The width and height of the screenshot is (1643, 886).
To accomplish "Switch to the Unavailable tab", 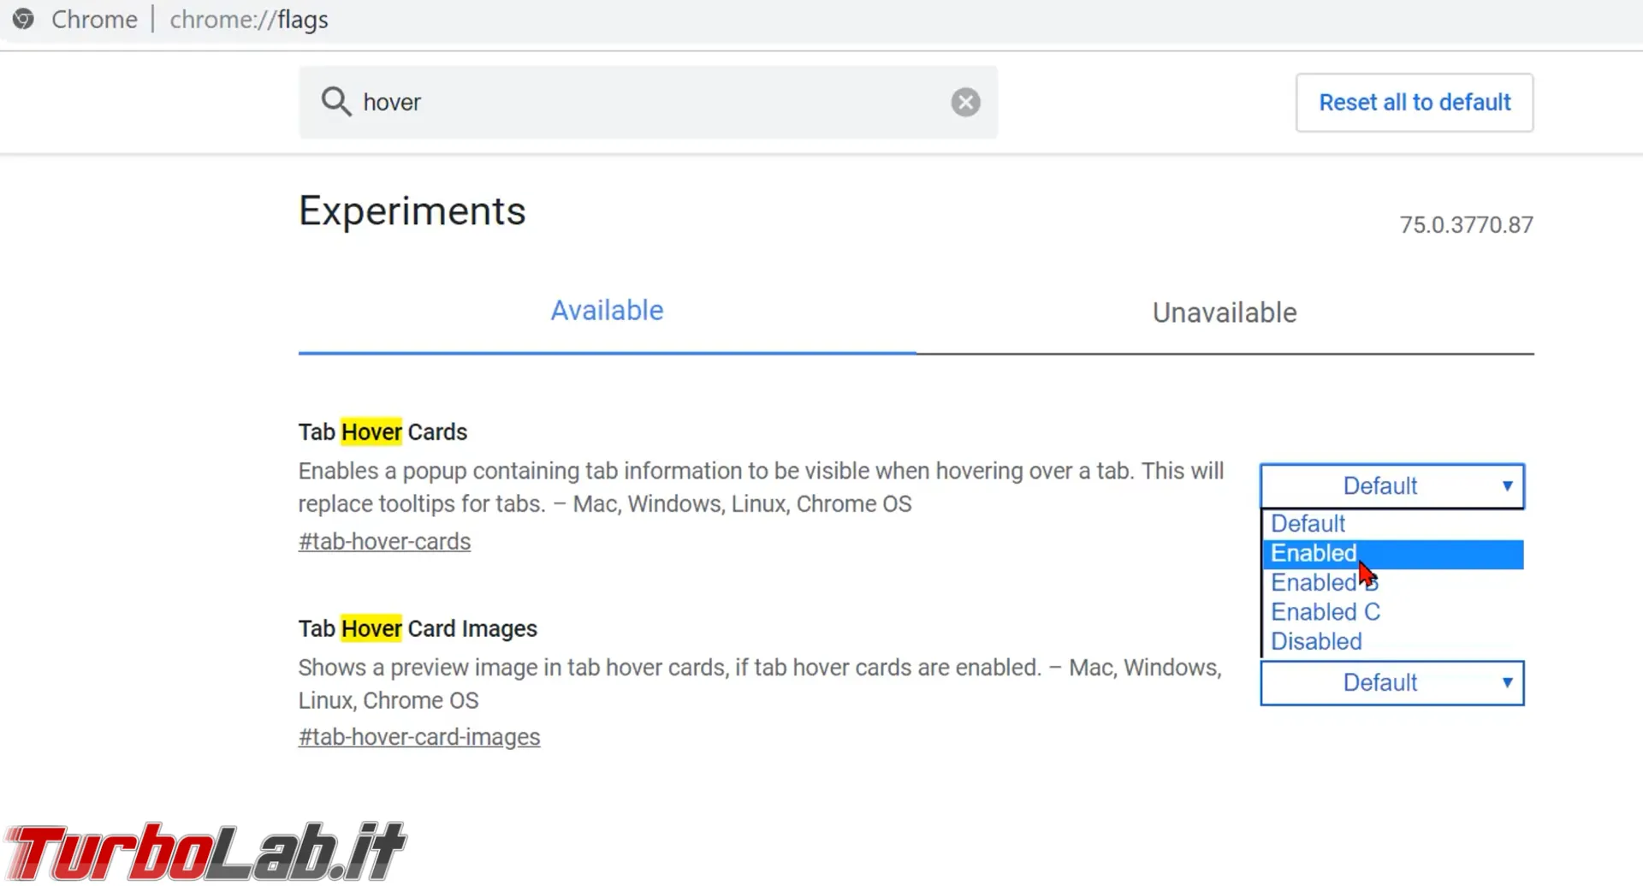I will (x=1225, y=313).
